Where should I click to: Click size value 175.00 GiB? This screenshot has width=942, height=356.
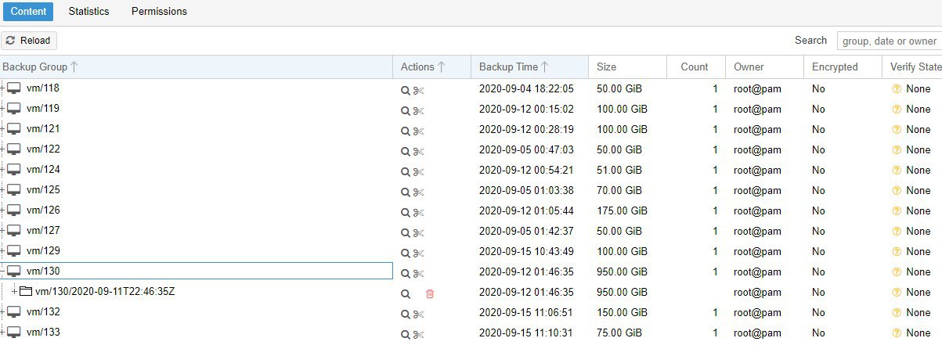tap(622, 210)
